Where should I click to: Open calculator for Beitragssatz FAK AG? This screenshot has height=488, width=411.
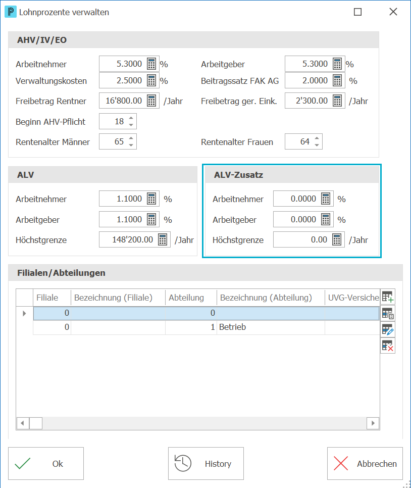[337, 81]
